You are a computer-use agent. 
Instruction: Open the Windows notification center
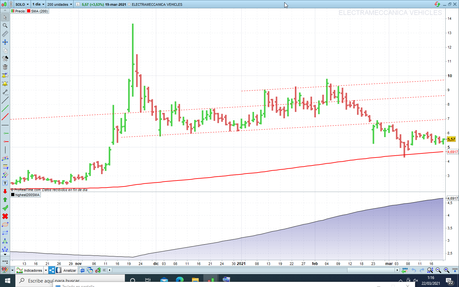pos(449,281)
